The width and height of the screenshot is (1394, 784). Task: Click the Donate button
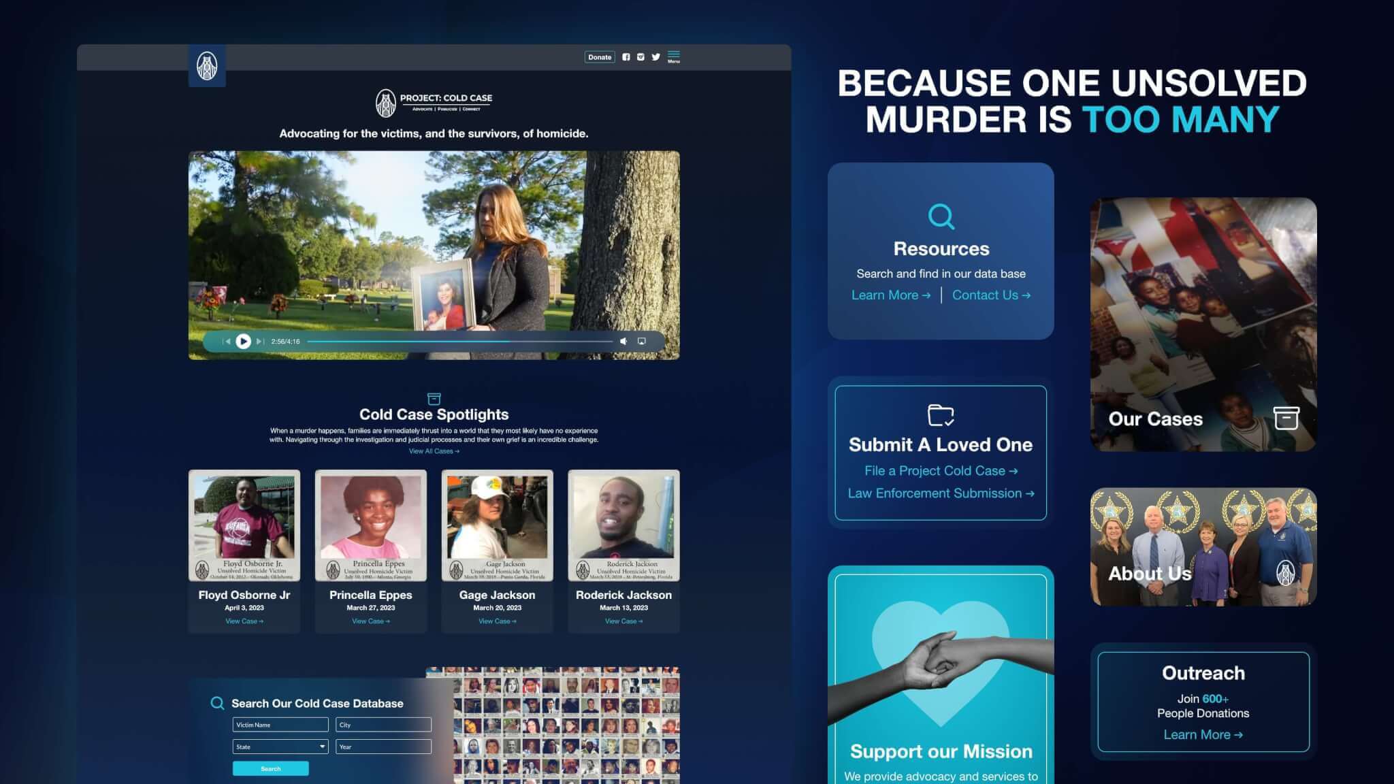click(x=600, y=57)
